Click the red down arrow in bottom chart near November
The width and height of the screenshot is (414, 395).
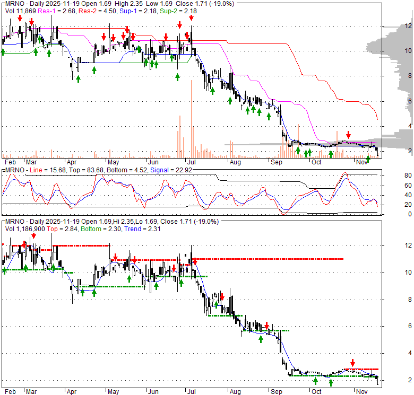click(x=352, y=363)
